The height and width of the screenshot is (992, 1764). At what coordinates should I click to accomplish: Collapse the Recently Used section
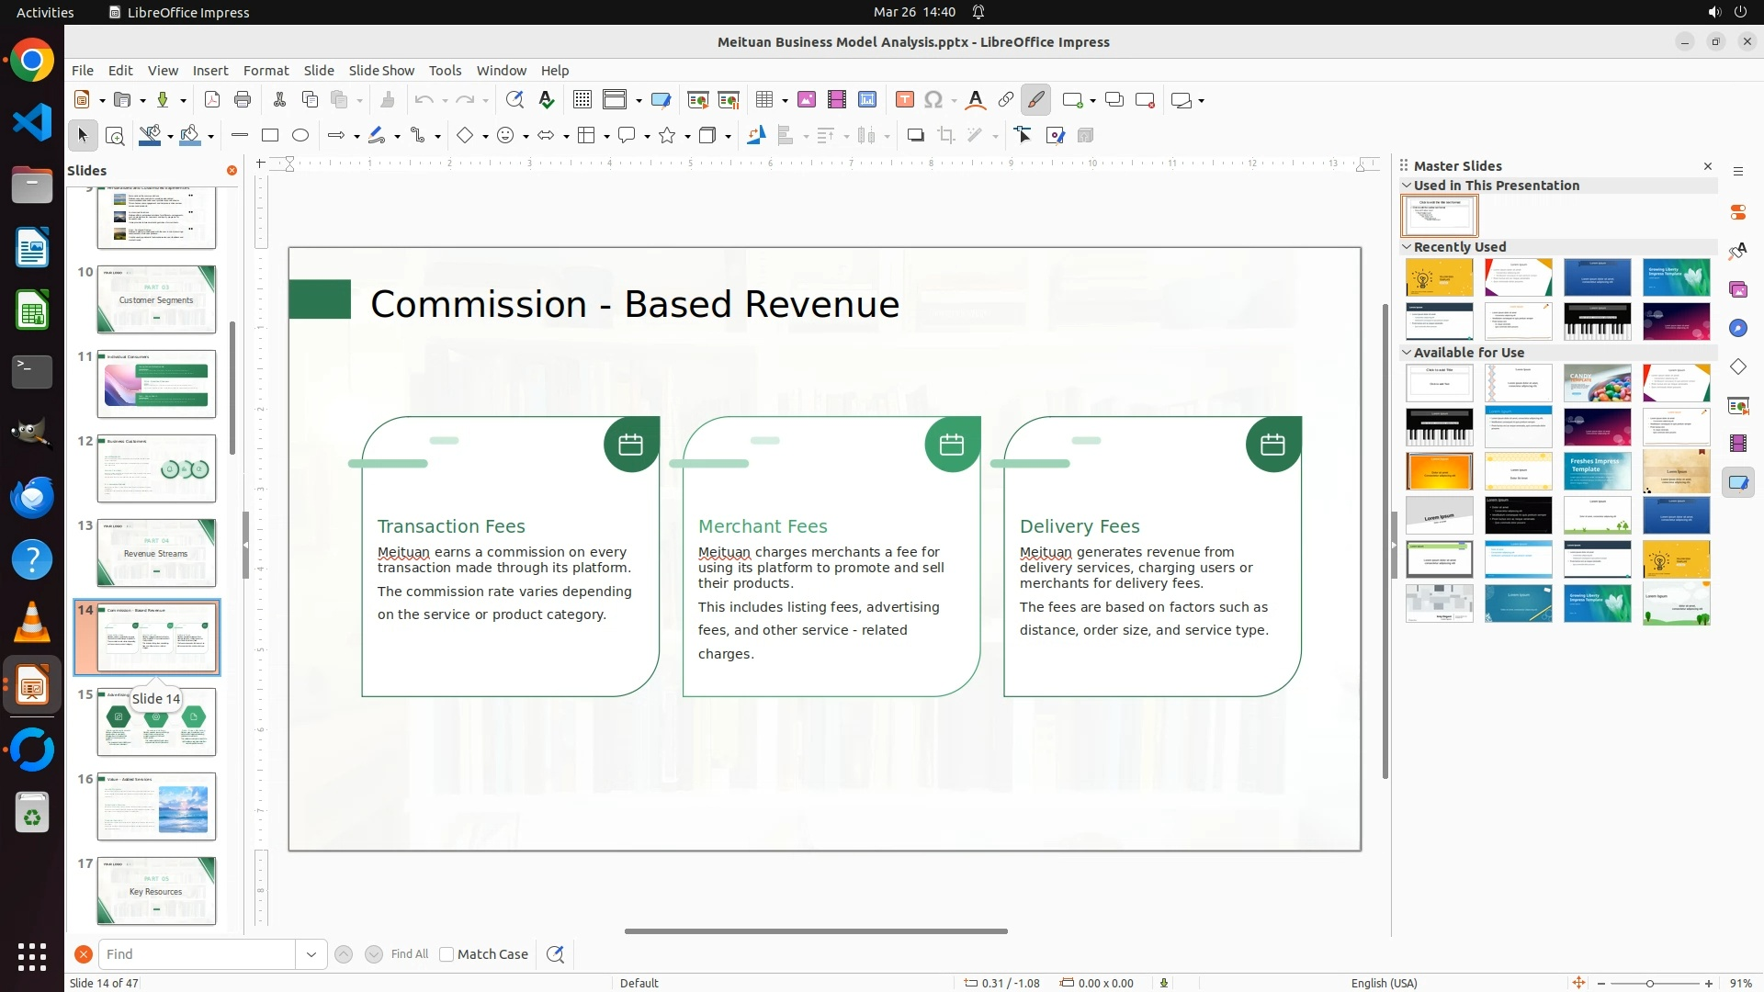click(1407, 247)
